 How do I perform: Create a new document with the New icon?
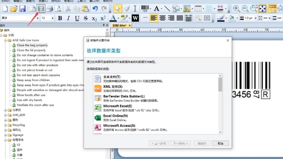5,8
